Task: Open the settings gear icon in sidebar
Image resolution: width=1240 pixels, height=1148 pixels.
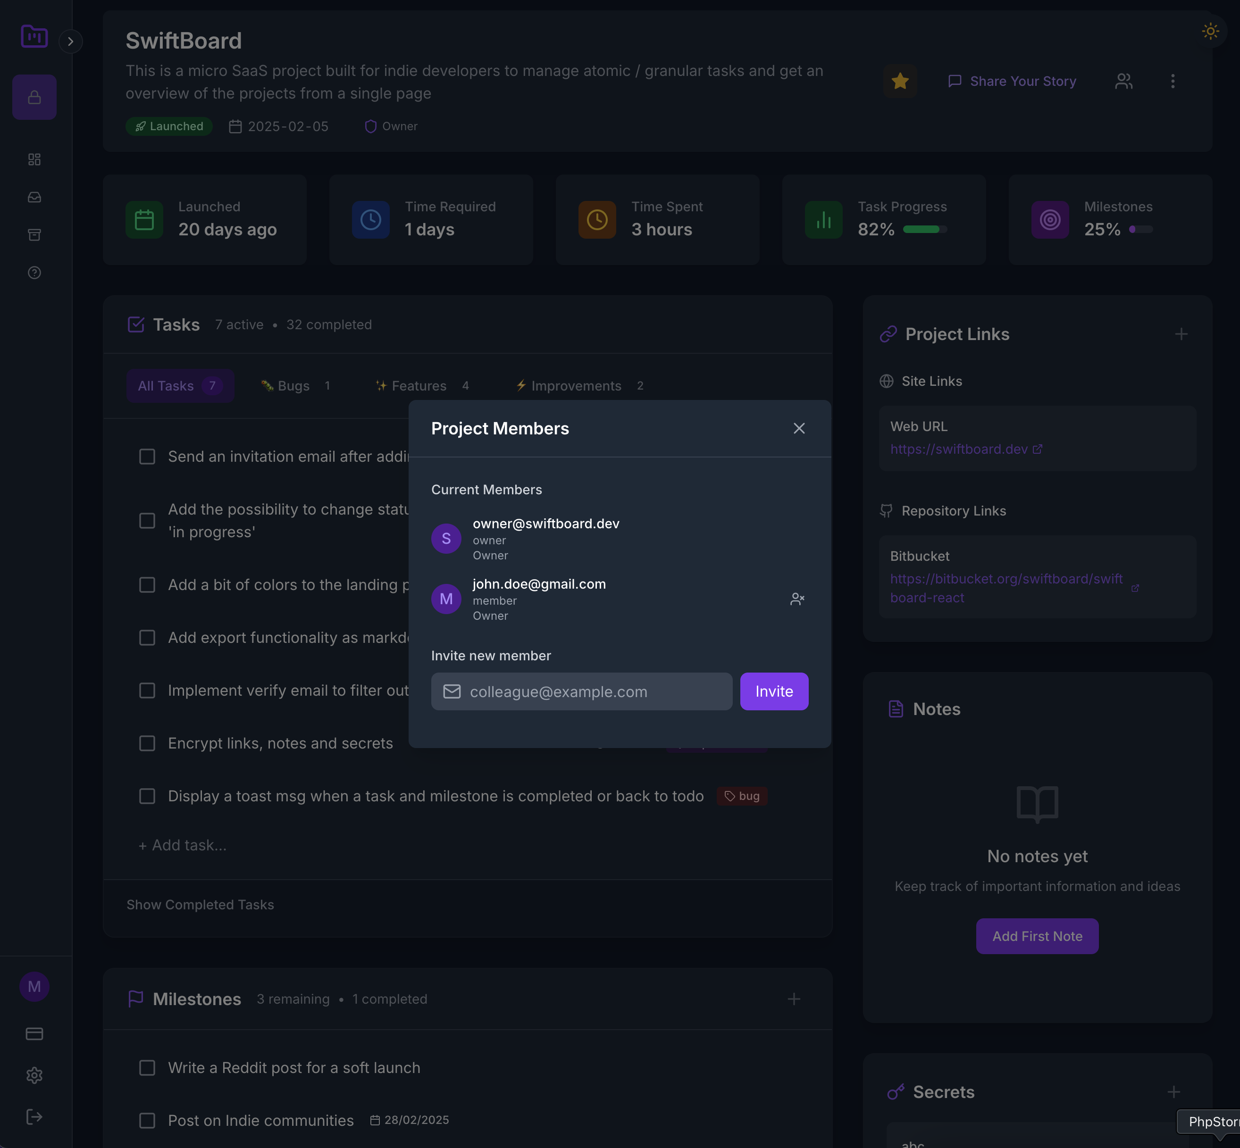Action: [34, 1075]
